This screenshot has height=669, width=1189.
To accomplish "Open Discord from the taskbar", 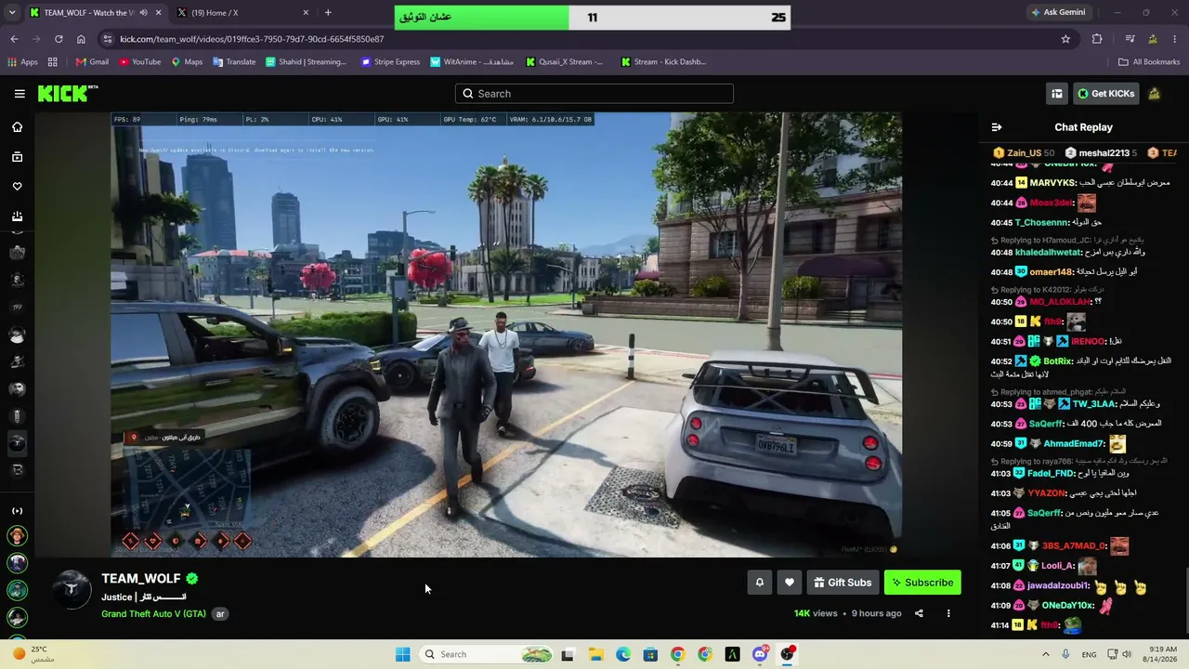I will click(x=760, y=654).
